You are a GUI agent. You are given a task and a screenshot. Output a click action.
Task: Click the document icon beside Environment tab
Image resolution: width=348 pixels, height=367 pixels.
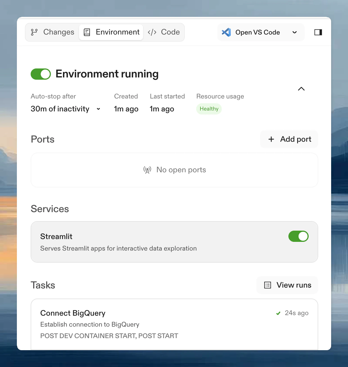(x=87, y=32)
